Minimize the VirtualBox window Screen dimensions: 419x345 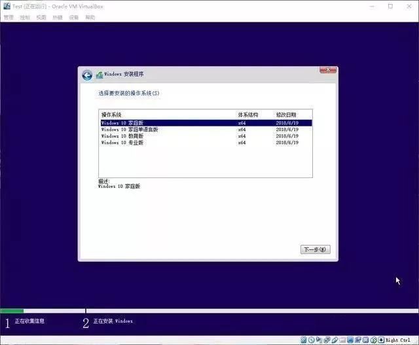[372, 6]
